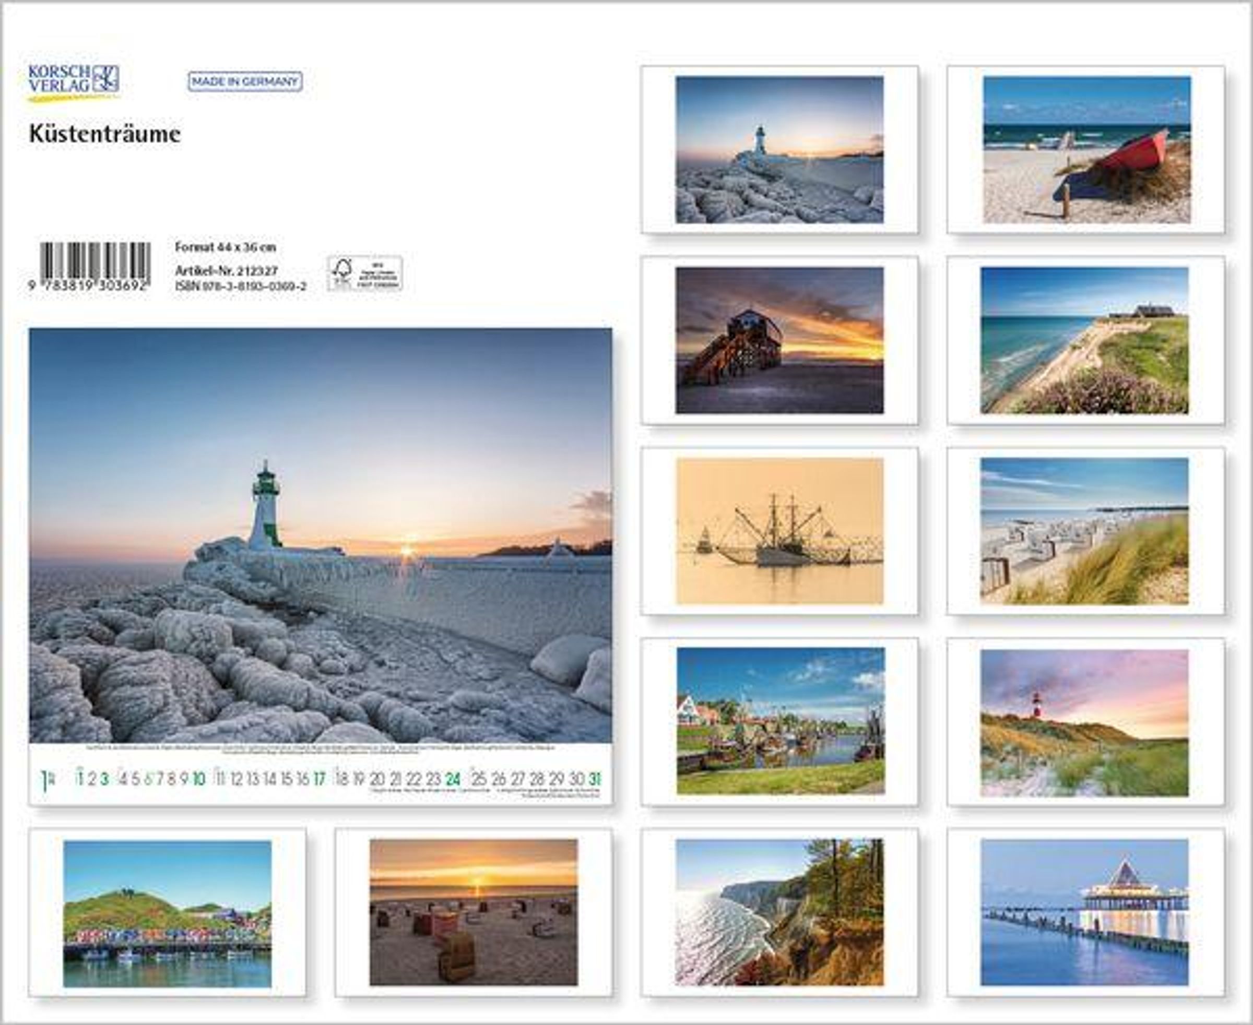Select the fishing trawler thumbnail
Viewport: 1253px width, 1025px height.
tap(779, 531)
